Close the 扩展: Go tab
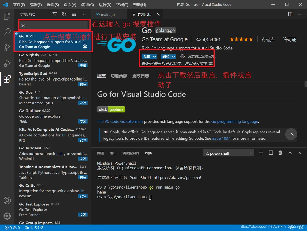This screenshot has width=307, height=231. pyautogui.click(x=158, y=14)
